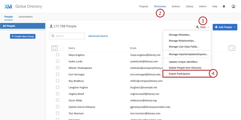241x120 pixels.
Task: Select the Kurt Vonnegut row checkbox
Action: point(58,74)
